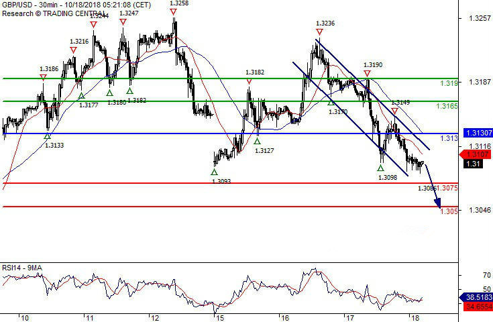Click the RSI14 - 9MA indicator label
This screenshot has width=493, height=322.
[x=22, y=268]
